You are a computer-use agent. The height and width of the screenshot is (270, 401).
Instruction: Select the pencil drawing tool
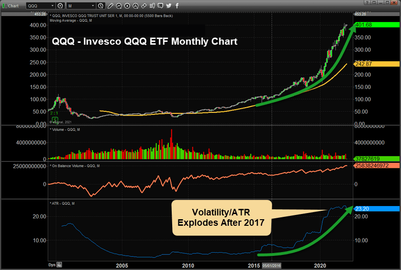click(x=110, y=6)
